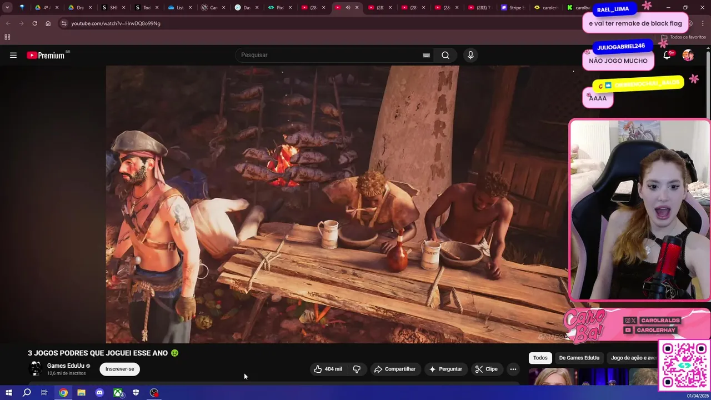Click the search magnifier button on YouTube
The image size is (711, 400).
[445, 55]
